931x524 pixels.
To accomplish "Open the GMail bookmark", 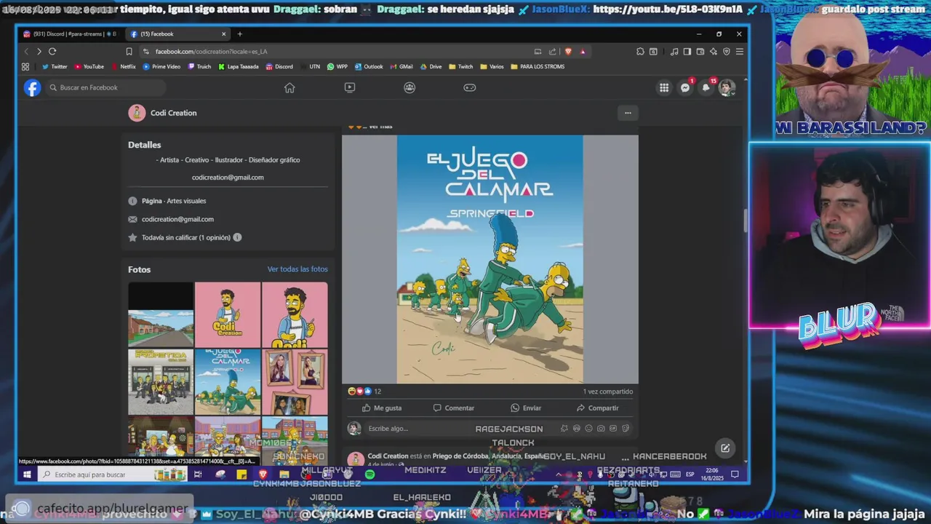I will coord(401,66).
